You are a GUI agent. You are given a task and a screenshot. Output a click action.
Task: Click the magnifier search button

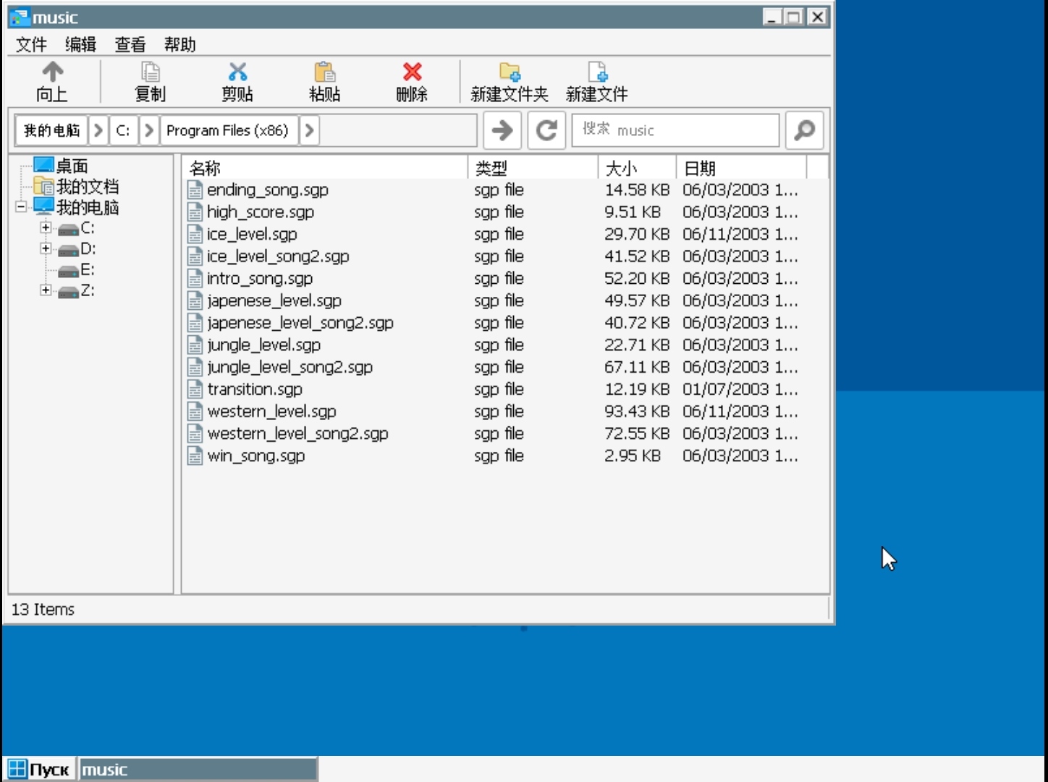(804, 130)
